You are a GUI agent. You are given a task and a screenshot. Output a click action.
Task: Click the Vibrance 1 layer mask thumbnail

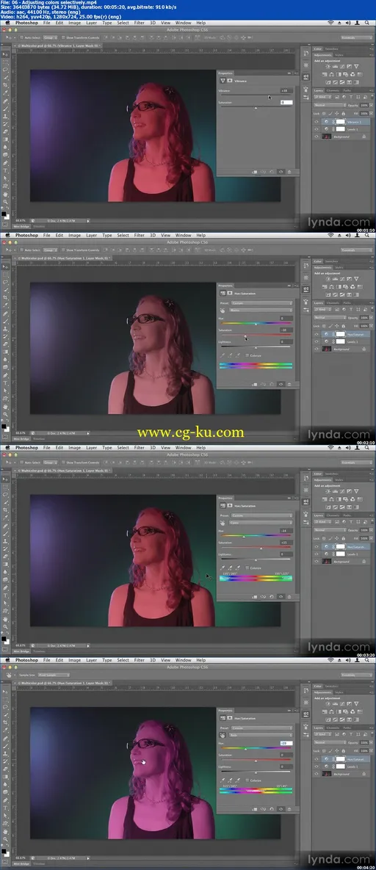pos(339,122)
